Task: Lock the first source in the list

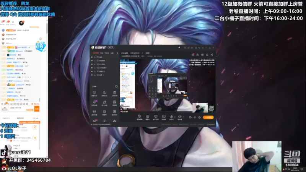Action: point(95,57)
